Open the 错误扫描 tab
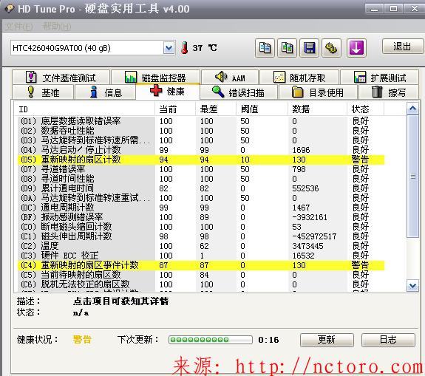Screen dimensions: 425x376 tap(239, 92)
